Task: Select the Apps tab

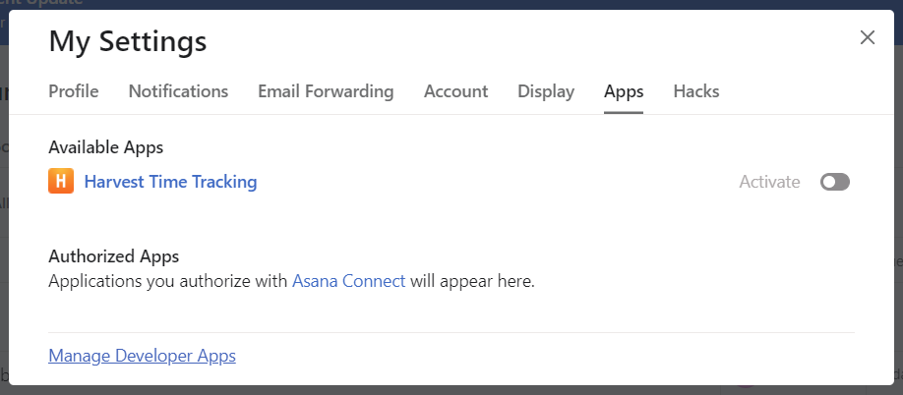Action: [x=624, y=91]
